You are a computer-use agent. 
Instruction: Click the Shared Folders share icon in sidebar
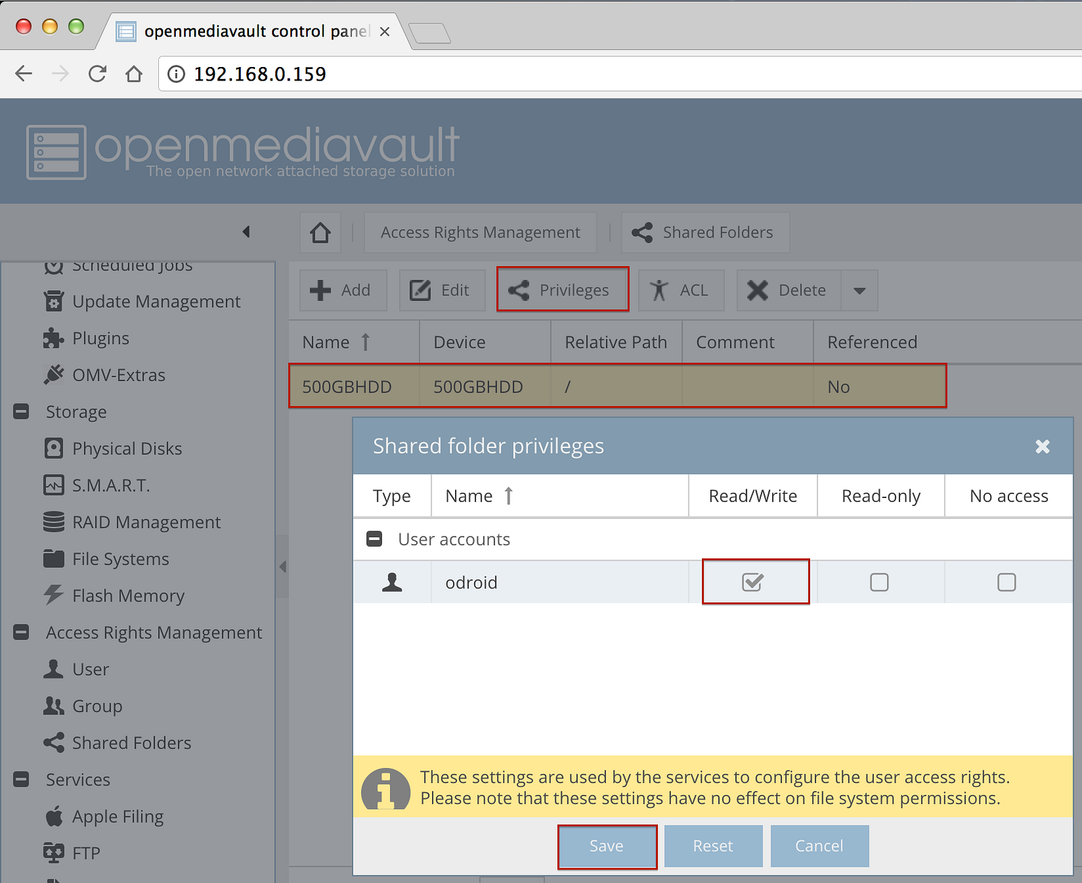tap(53, 742)
